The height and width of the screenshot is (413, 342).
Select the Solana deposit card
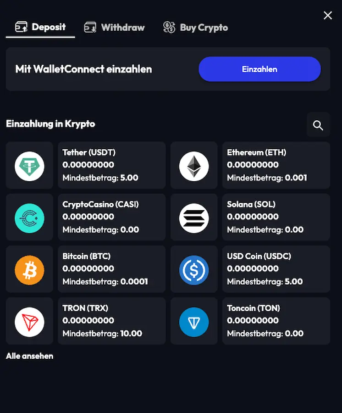(276, 217)
